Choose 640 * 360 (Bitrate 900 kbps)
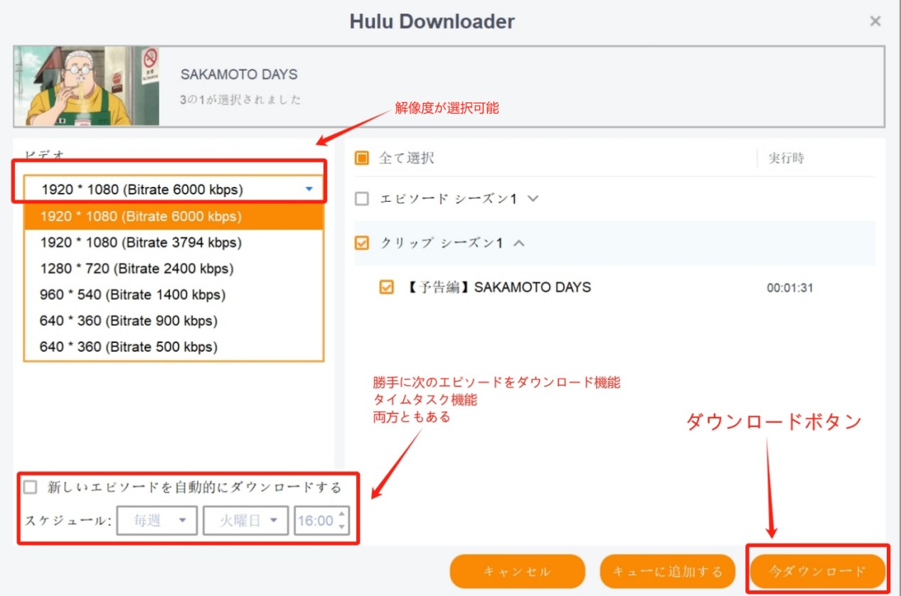The height and width of the screenshot is (596, 901). [x=174, y=321]
